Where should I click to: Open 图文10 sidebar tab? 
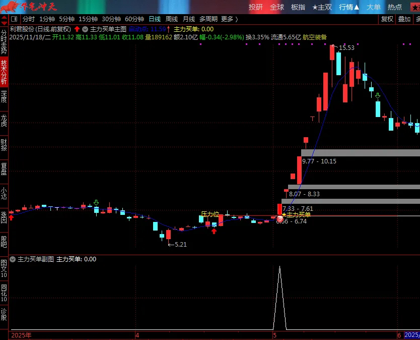click(x=4, y=268)
